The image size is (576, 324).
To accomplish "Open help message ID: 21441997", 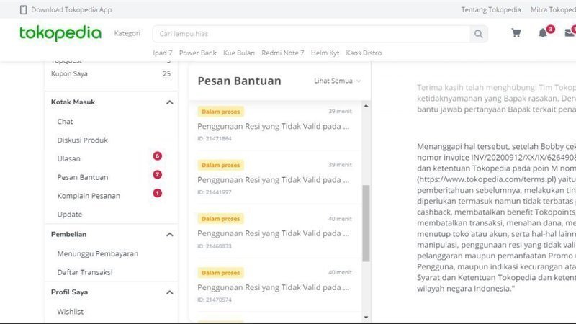I will [x=275, y=178].
